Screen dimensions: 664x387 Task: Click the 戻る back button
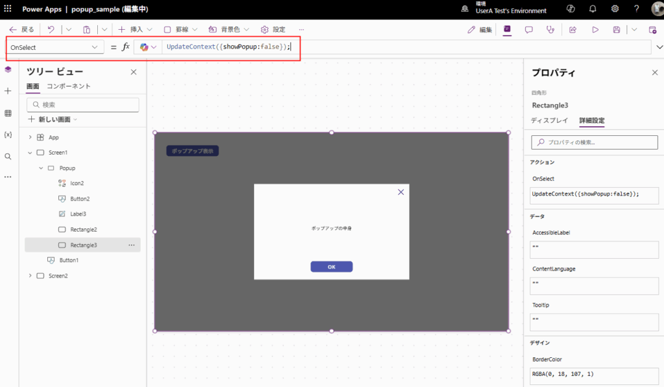[21, 30]
